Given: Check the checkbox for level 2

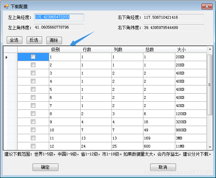Looking at the screenshot, I should pyautogui.click(x=33, y=65).
